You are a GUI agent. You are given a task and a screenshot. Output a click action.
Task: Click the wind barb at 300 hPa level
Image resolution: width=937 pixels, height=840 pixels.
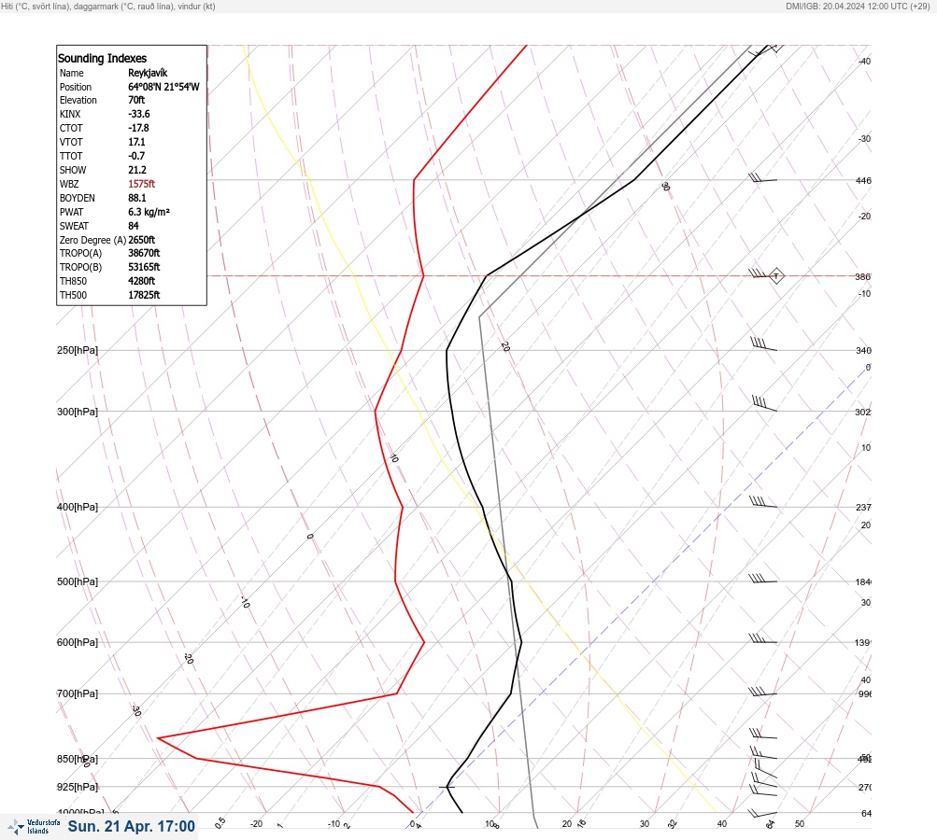[x=763, y=404]
